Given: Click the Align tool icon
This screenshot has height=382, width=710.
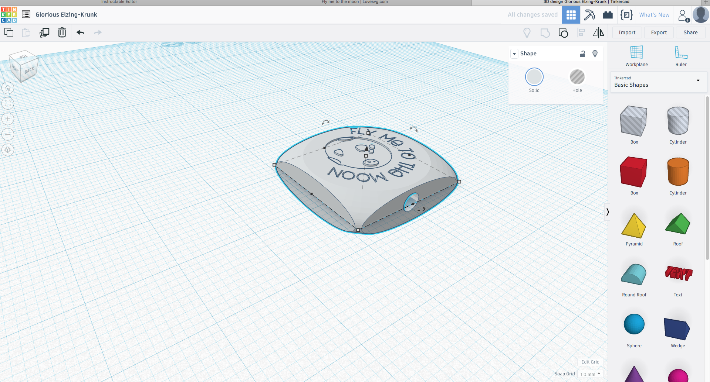Looking at the screenshot, I should (x=581, y=33).
